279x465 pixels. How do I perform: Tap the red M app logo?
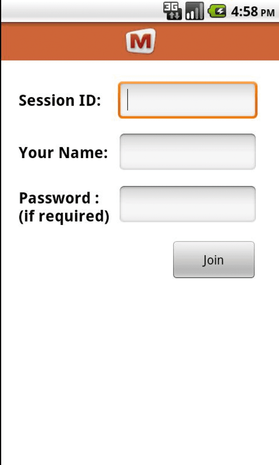click(x=140, y=41)
